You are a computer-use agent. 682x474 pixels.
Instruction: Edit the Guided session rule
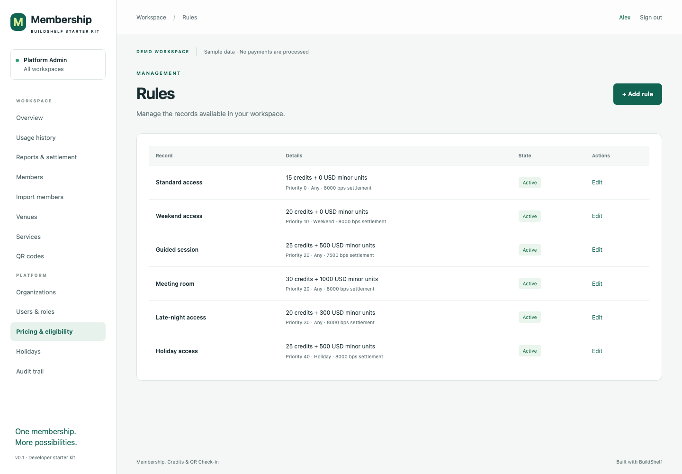tap(597, 250)
